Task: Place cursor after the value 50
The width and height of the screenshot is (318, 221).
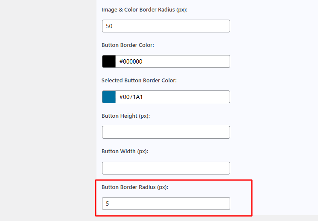Action: [x=113, y=26]
